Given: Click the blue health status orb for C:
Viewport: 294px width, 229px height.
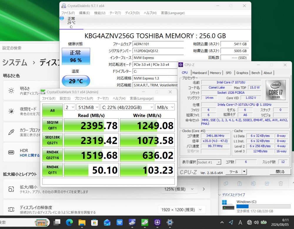Looking at the screenshot, I should 62,18.
